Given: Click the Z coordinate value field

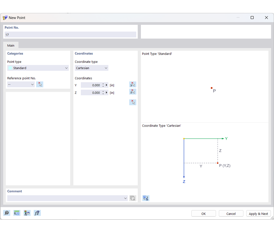Looking at the screenshot, I should click(91, 92).
